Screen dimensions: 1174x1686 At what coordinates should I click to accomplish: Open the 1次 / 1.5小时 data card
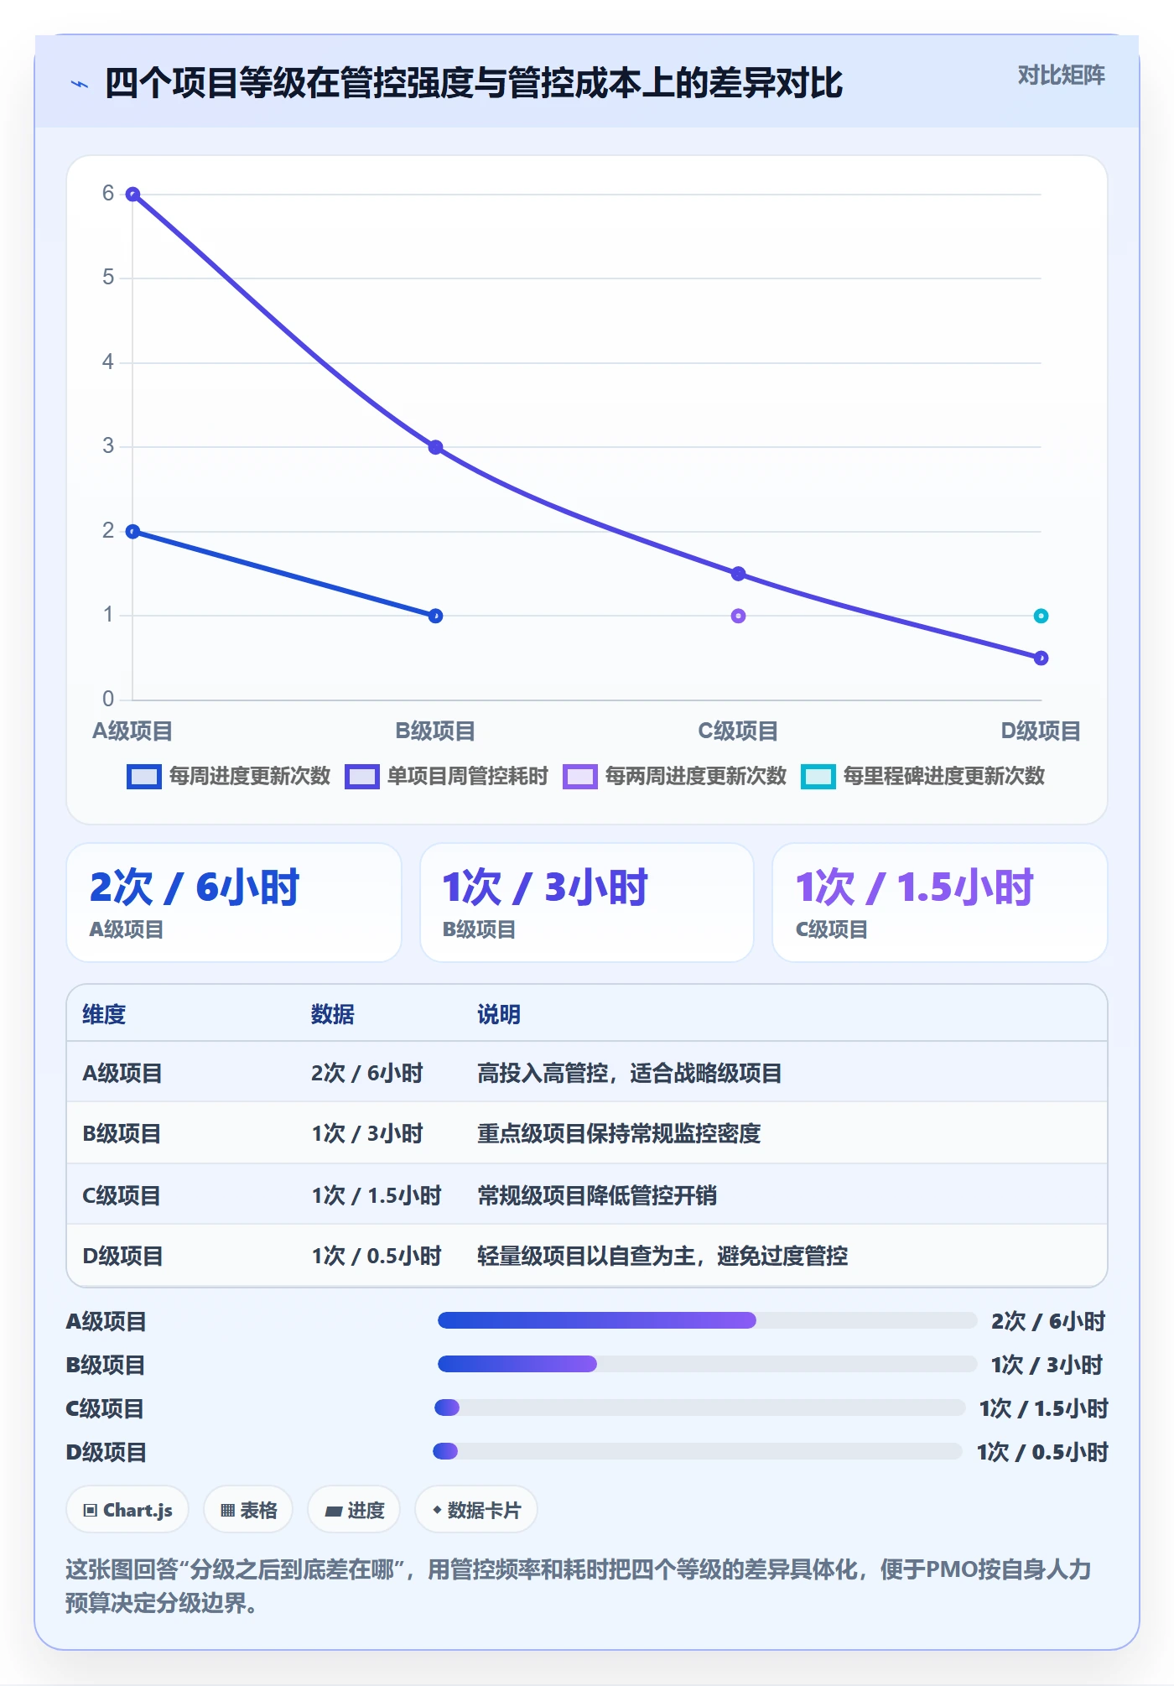940,903
